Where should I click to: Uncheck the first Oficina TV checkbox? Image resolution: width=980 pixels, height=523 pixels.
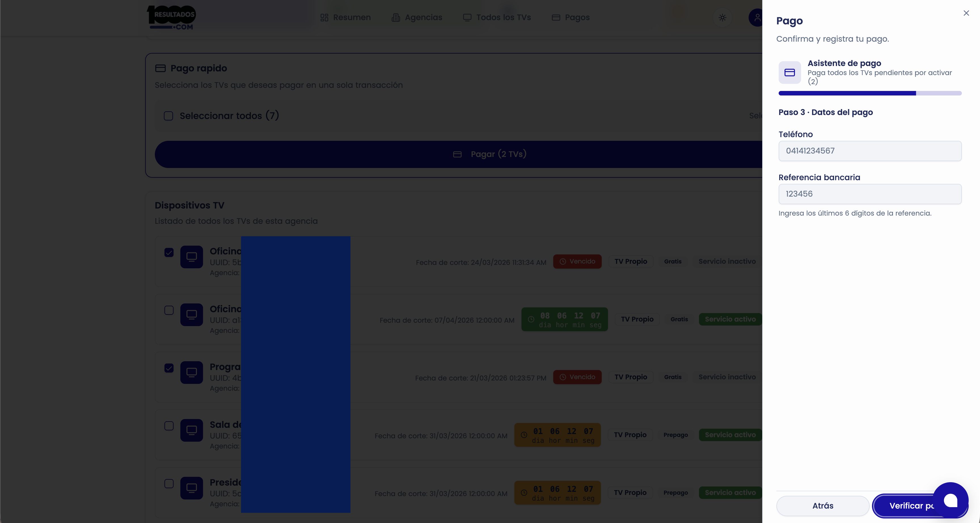[x=169, y=253]
